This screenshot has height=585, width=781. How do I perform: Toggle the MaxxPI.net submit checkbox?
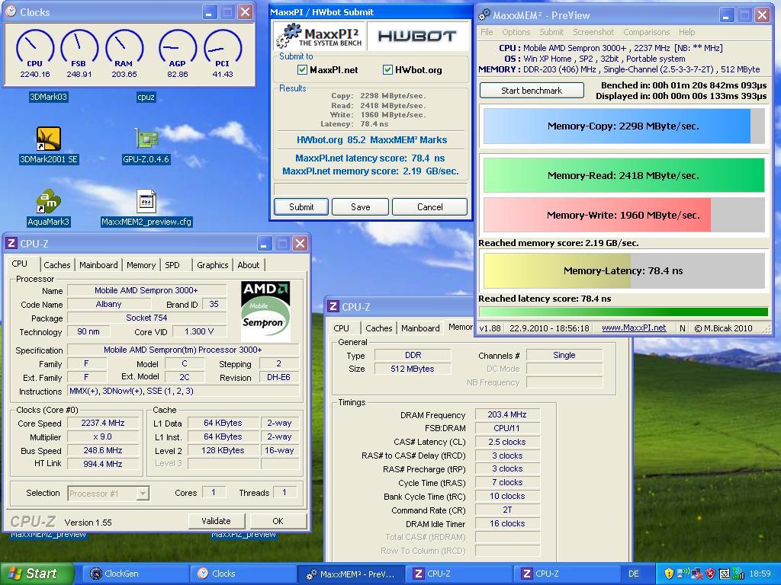pyautogui.click(x=302, y=69)
